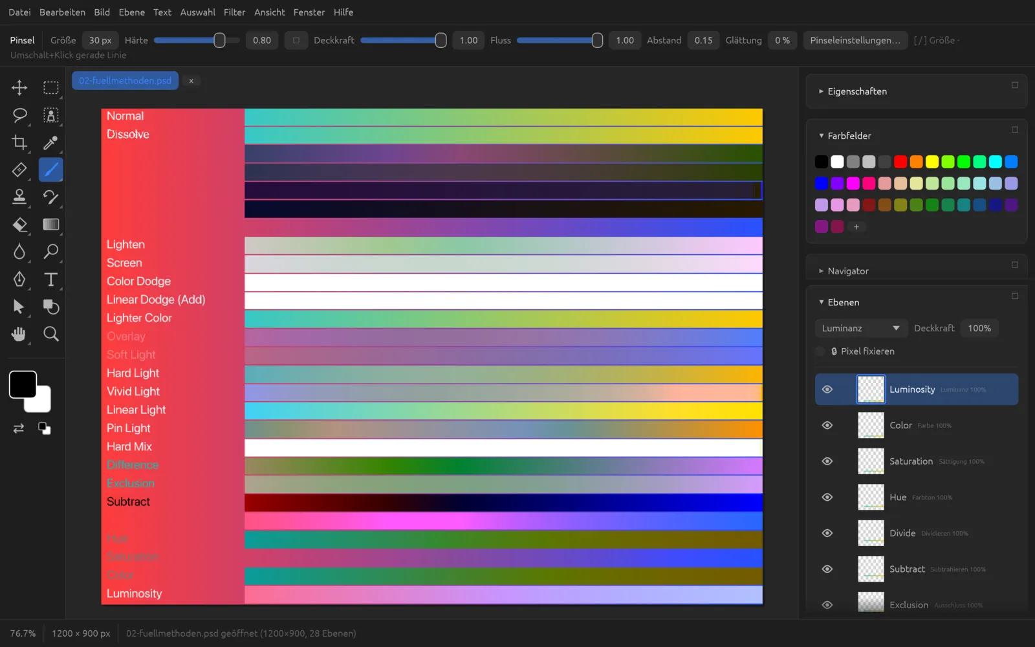
Task: Select the Text tool
Action: tap(50, 279)
